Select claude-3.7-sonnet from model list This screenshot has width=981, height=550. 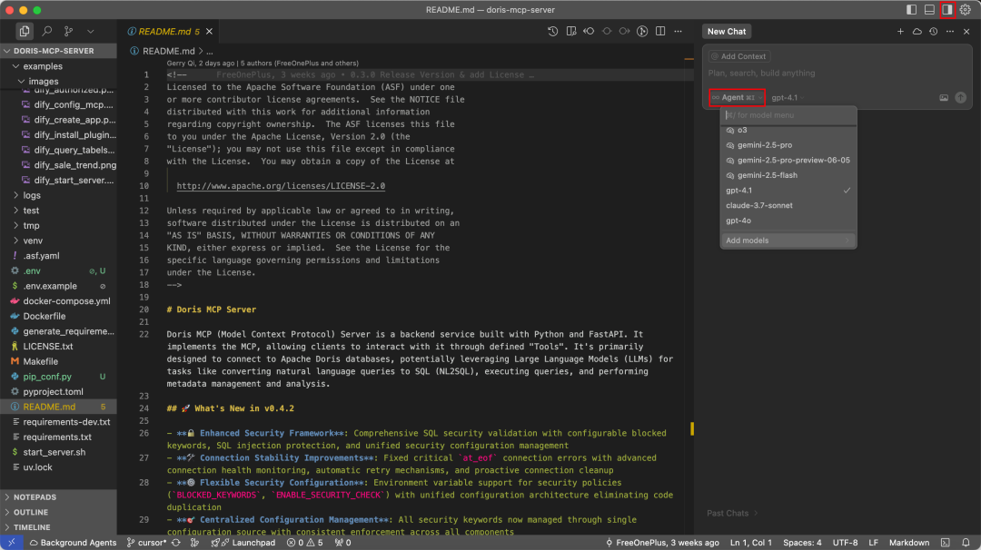(x=758, y=205)
